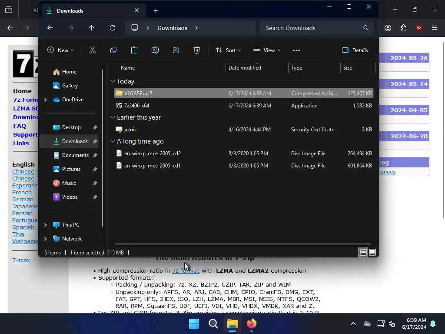Image resolution: width=445 pixels, height=334 pixels.
Task: Select en_winxp_mce_2005_cd1 disc image
Action: (243, 166)
